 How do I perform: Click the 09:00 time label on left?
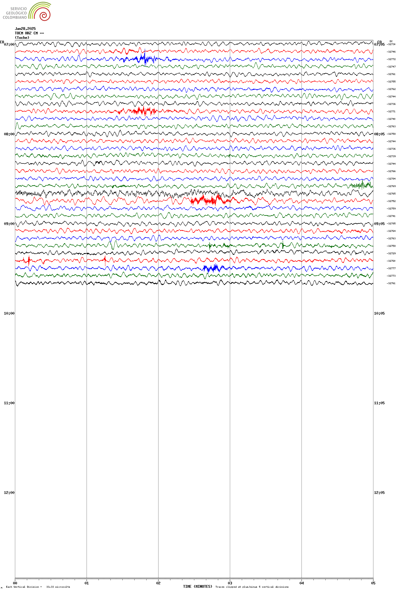click(x=9, y=224)
